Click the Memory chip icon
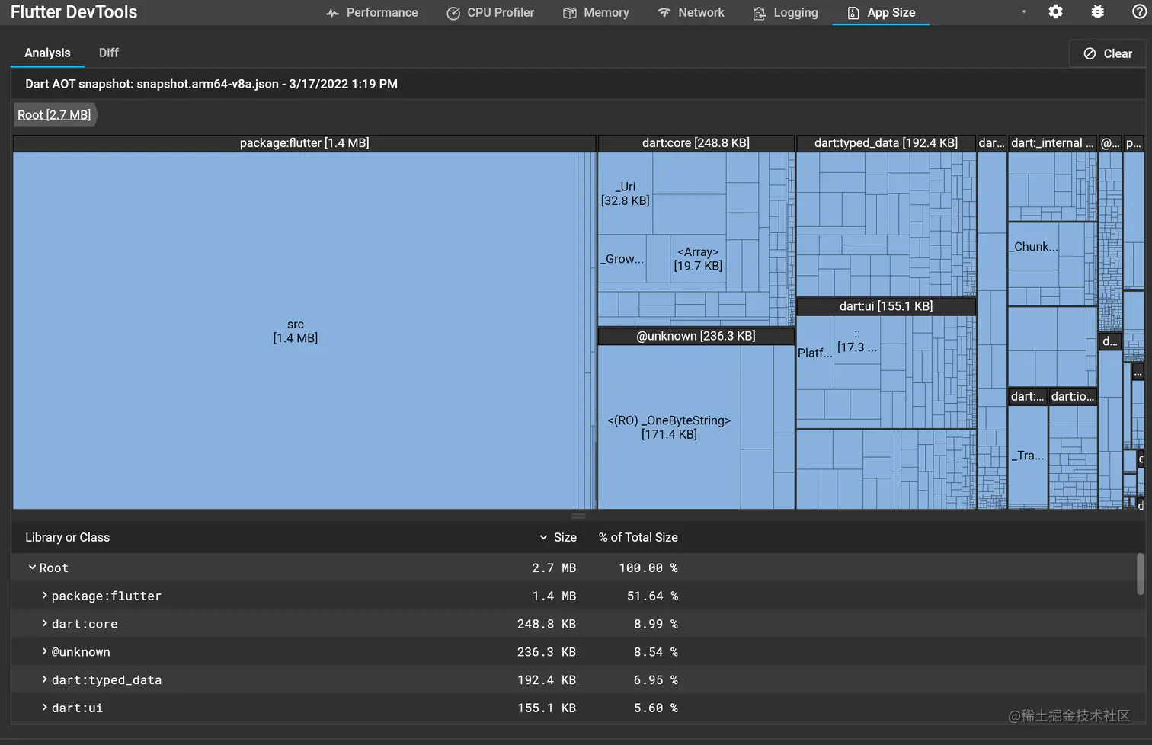 (x=569, y=13)
